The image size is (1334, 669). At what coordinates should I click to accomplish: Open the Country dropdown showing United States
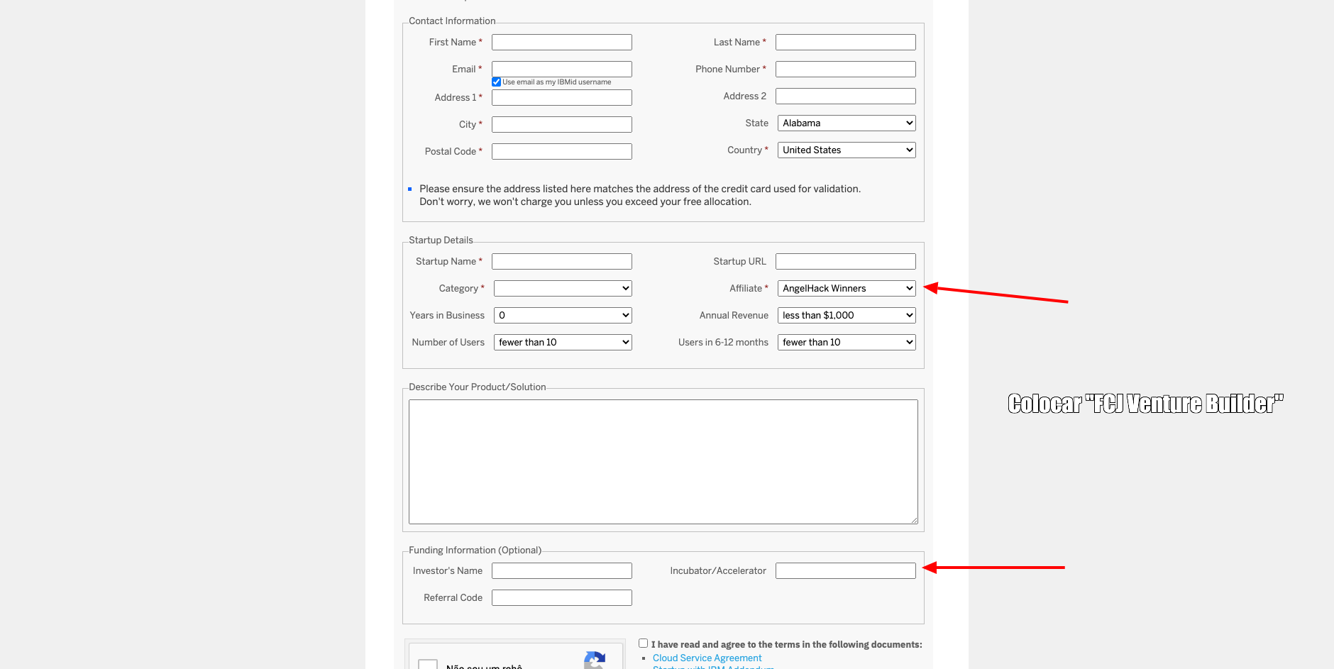(x=847, y=150)
